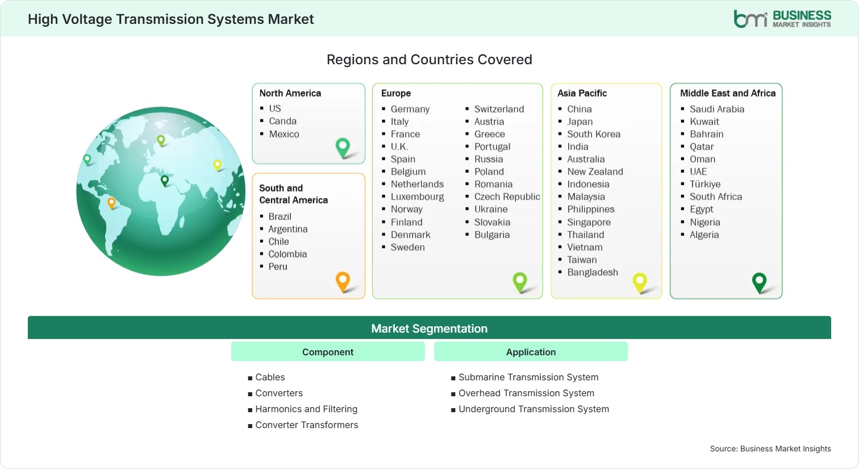Screen dimensions: 859x469
Task: Select Mexico in North America list
Action: pyautogui.click(x=284, y=134)
